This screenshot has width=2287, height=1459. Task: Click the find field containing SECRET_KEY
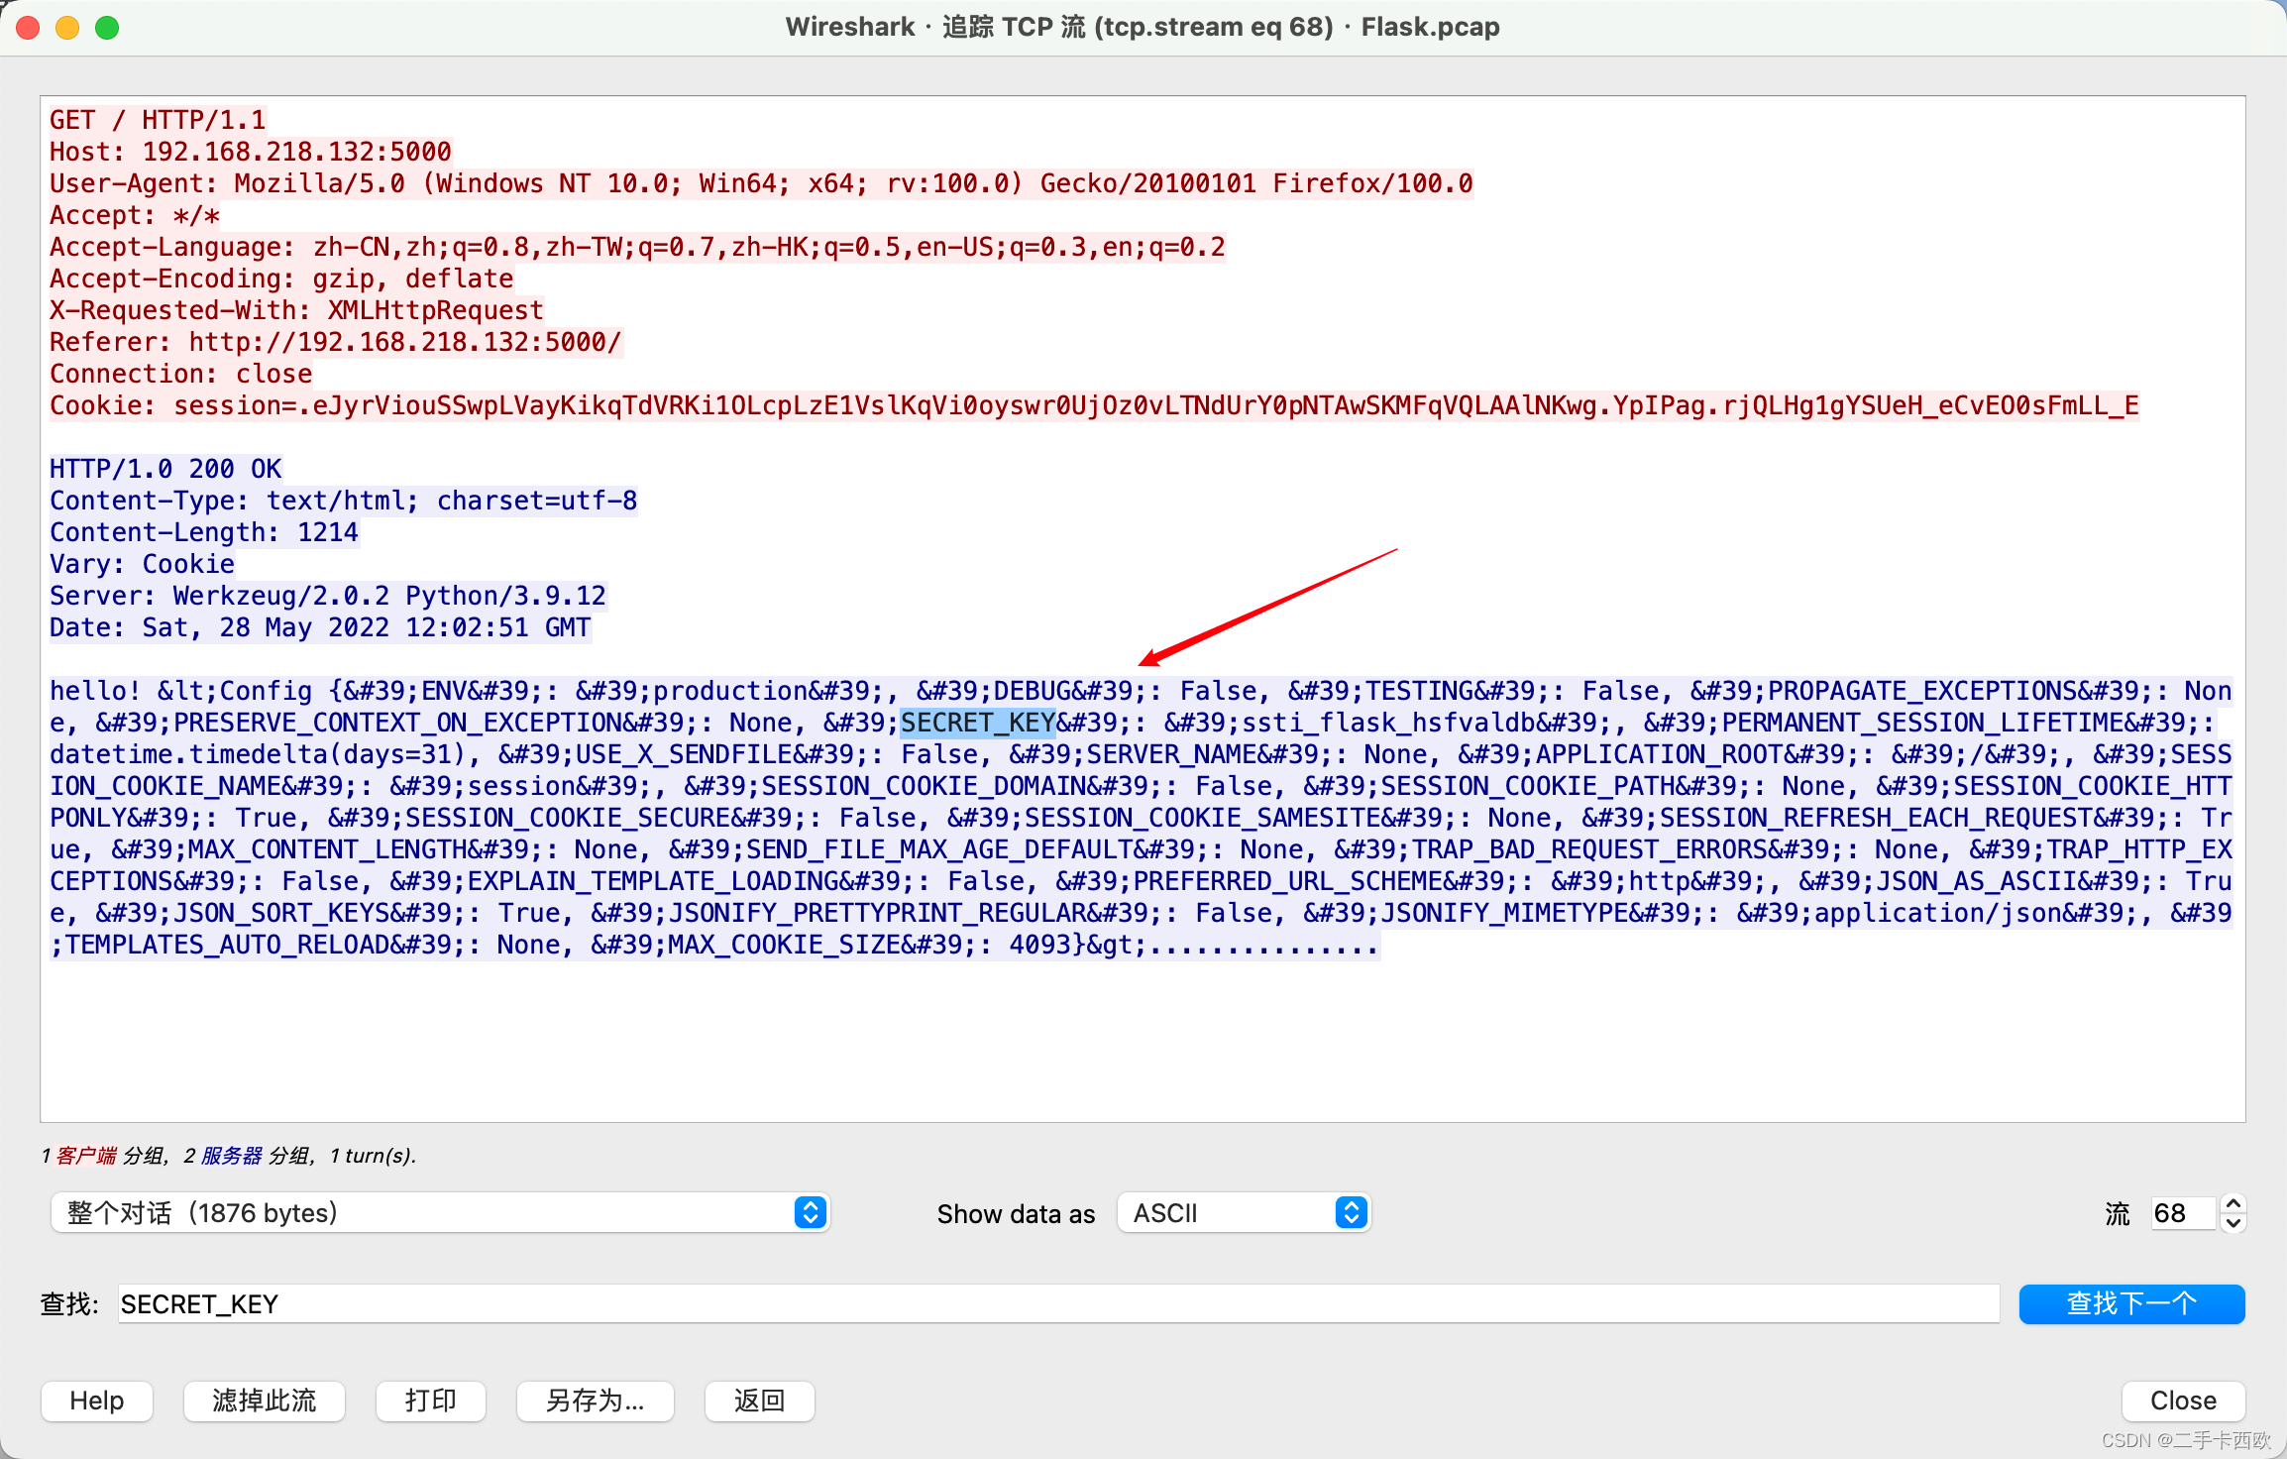1057,1303
